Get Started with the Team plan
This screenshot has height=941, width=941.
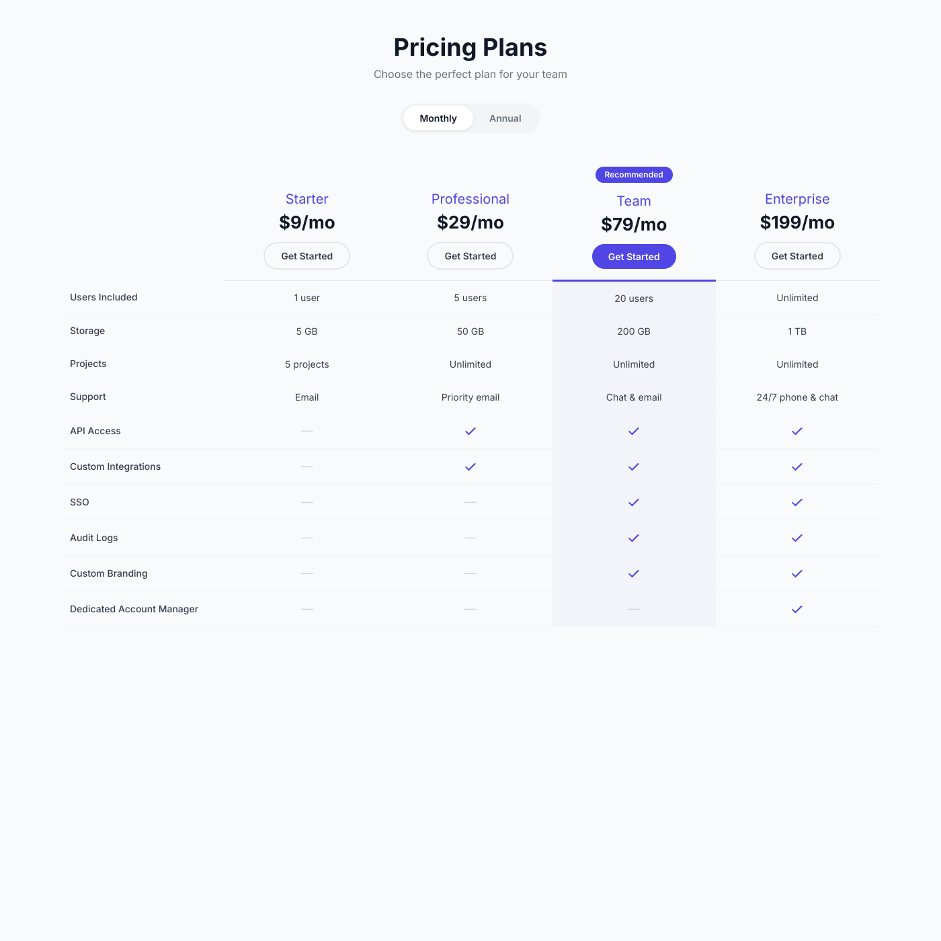(x=633, y=256)
